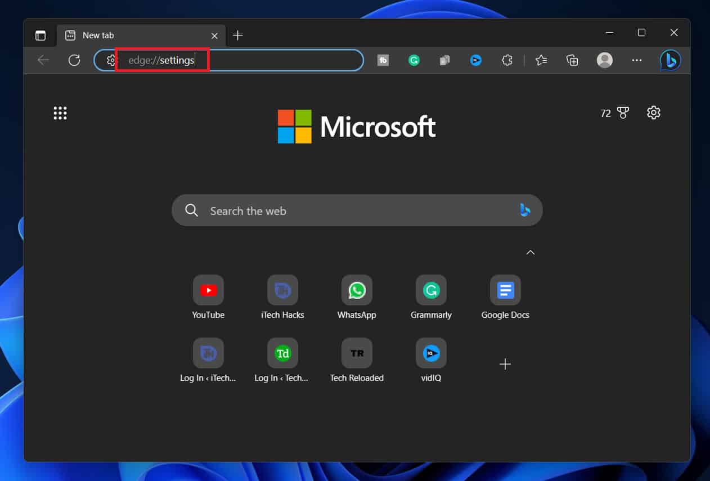Click the vidIQ extension toolbar icon
710x481 pixels.
pyautogui.click(x=476, y=61)
